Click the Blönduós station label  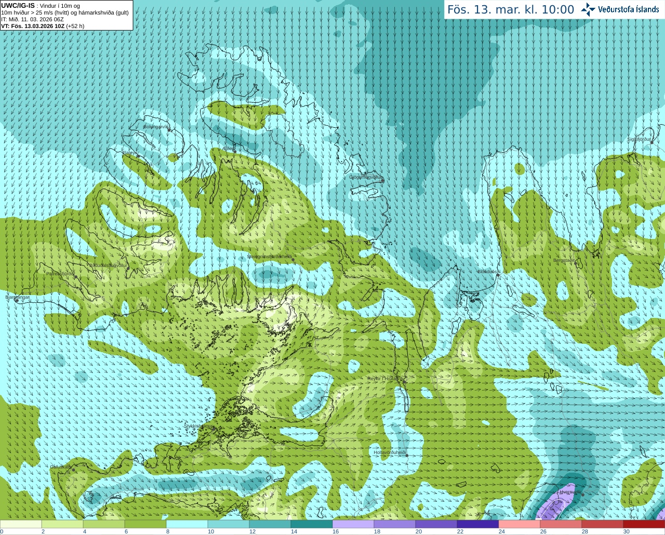[488, 272]
